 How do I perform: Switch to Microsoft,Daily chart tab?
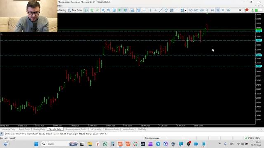click(112, 129)
